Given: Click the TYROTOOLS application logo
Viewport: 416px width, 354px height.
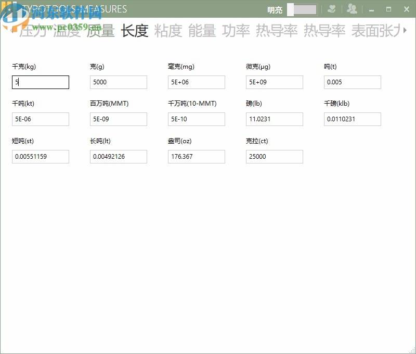Looking at the screenshot, I should (10, 9).
